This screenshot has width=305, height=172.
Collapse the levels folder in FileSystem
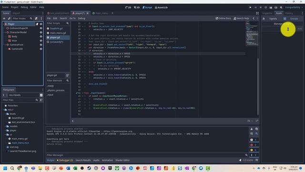(x=5, y=114)
